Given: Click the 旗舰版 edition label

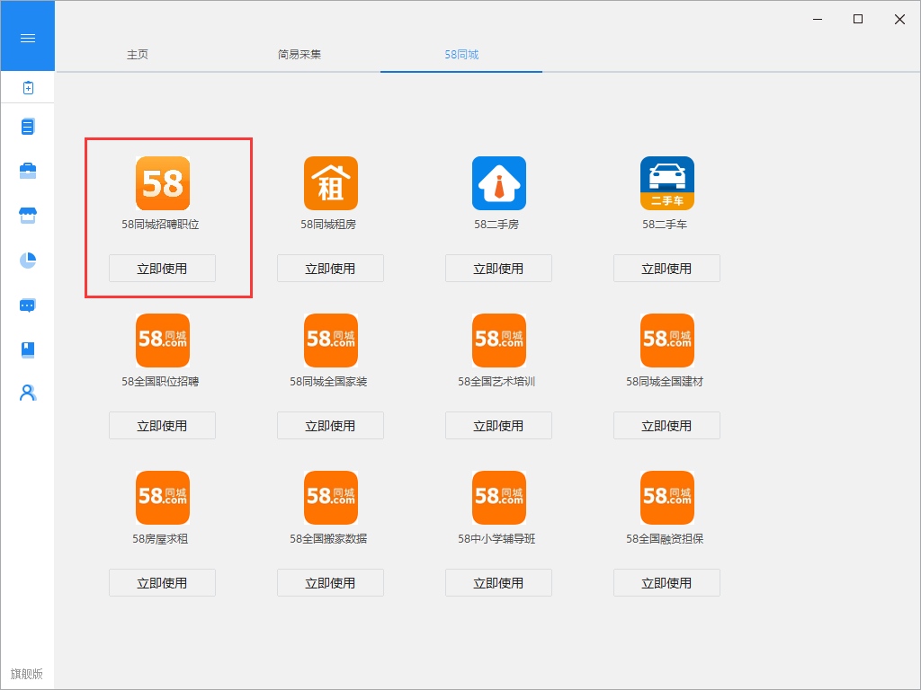Looking at the screenshot, I should [27, 674].
